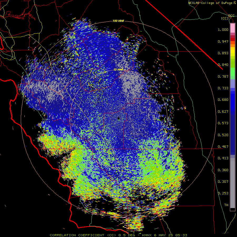Click the KHNX station ID in the caption
This screenshot has height=237, width=237.
[147, 235]
